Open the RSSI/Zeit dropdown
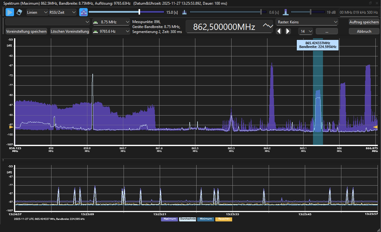381x232 pixels. (63, 12)
